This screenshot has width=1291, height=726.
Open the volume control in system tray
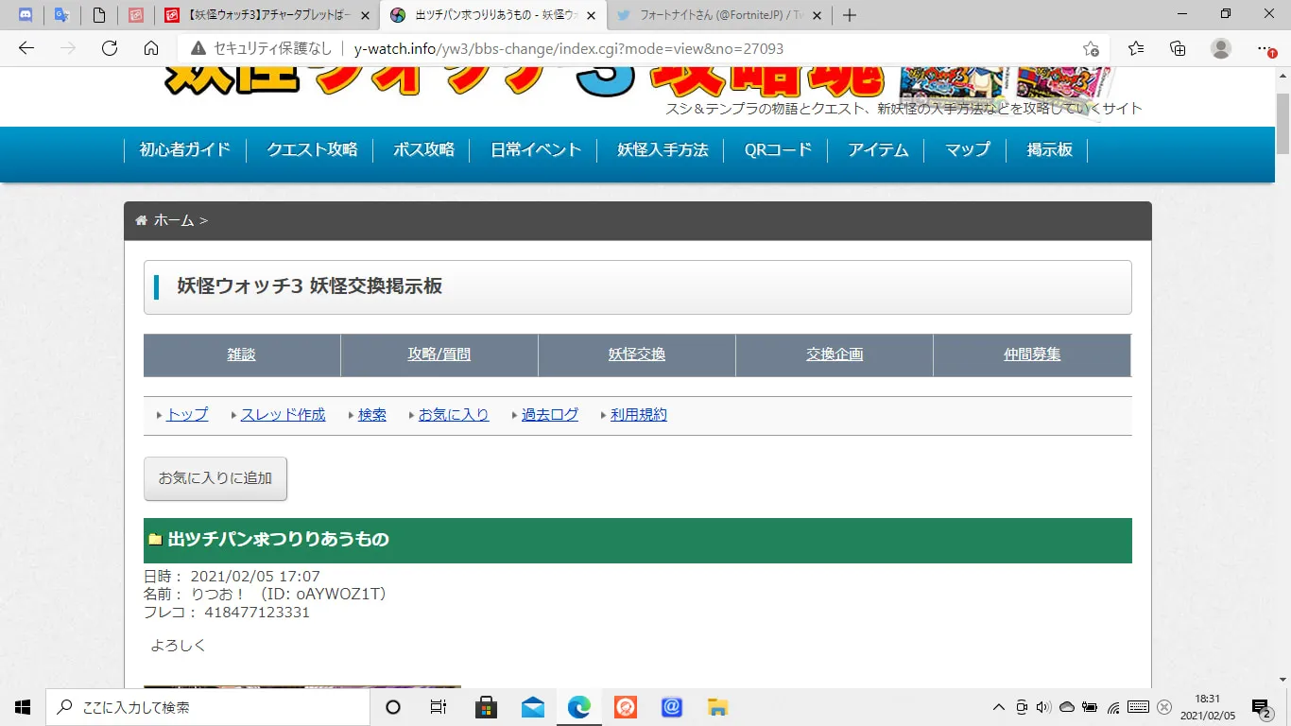tap(1043, 707)
